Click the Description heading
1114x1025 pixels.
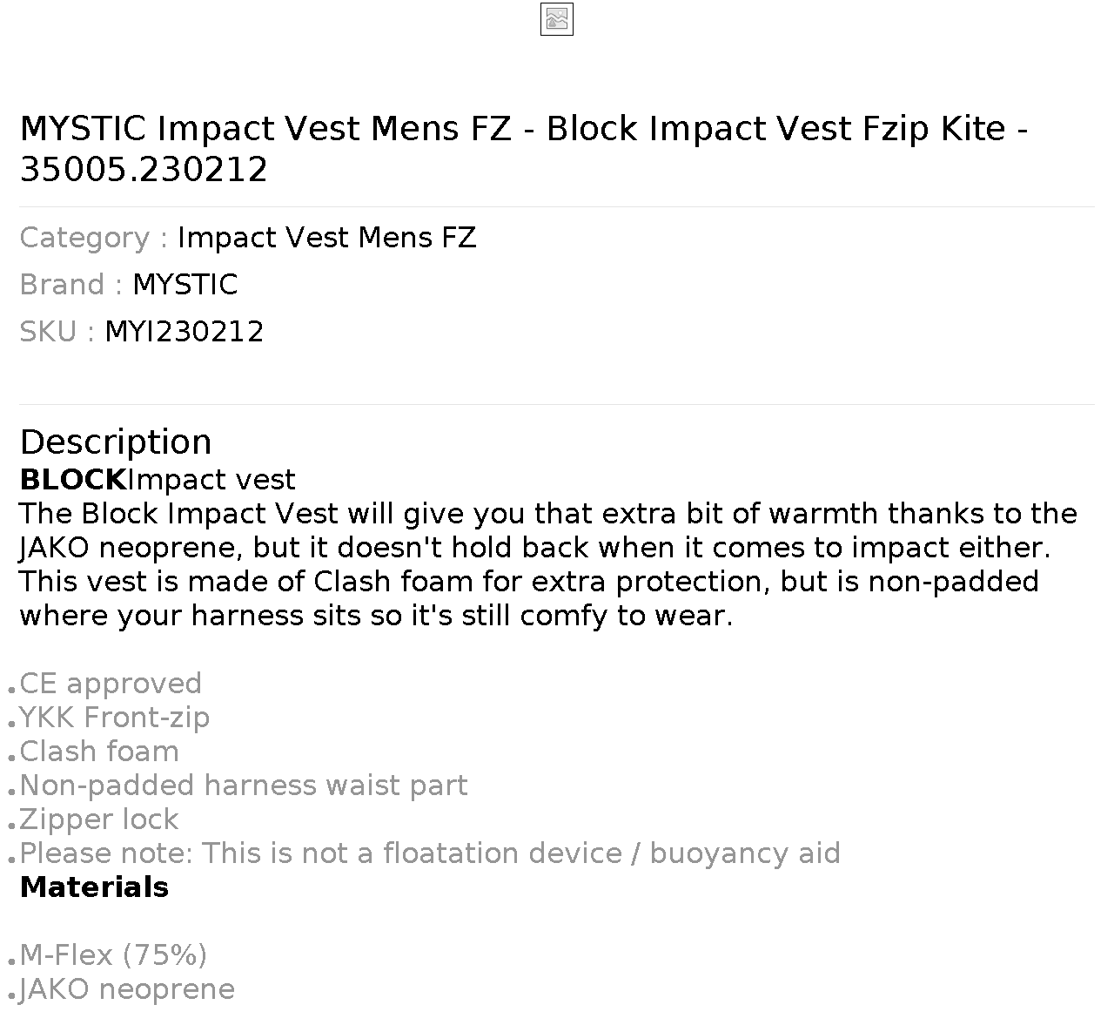click(116, 442)
